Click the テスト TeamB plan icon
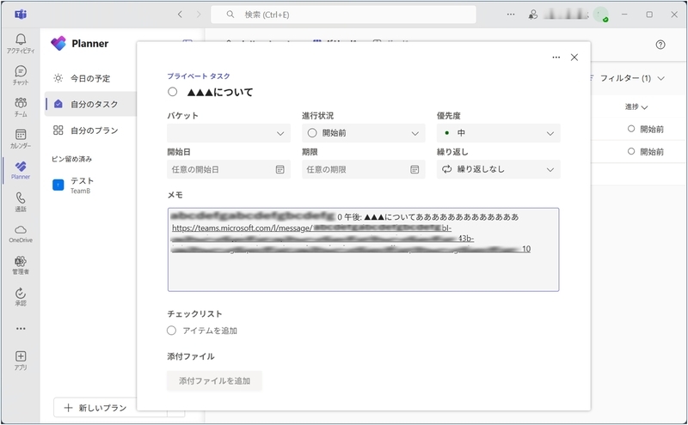The image size is (688, 425). [x=58, y=185]
